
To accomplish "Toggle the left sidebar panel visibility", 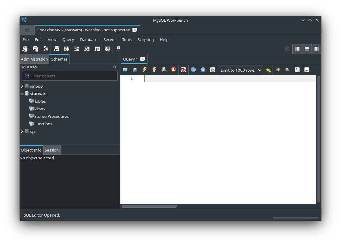I will [x=297, y=49].
